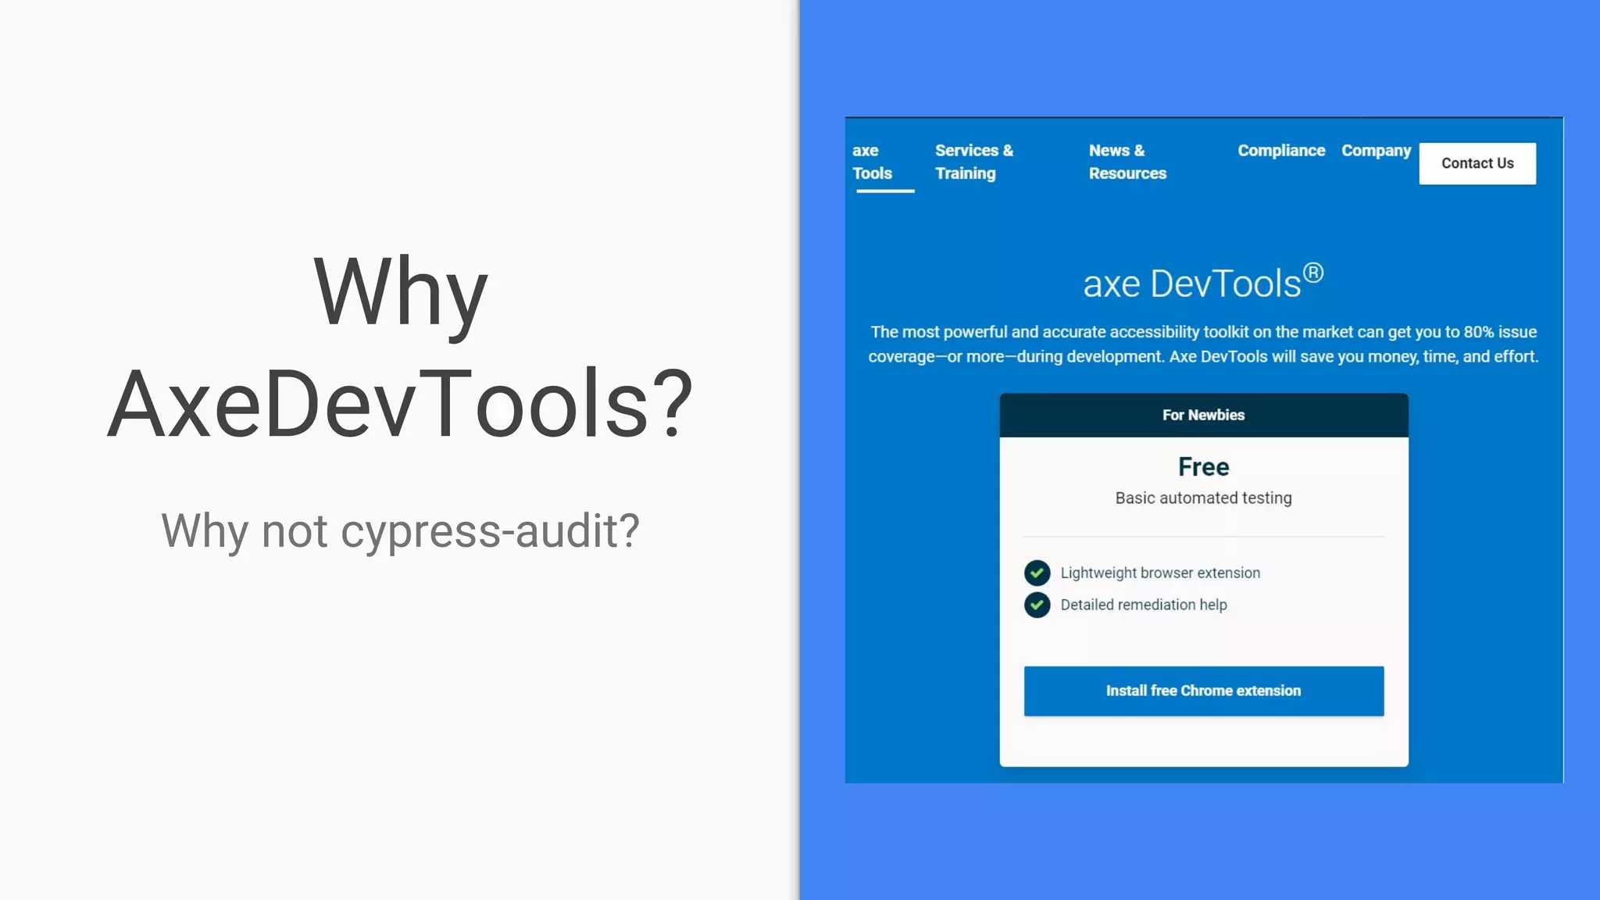Click the Why not cypress-audit? subtitle

400,531
